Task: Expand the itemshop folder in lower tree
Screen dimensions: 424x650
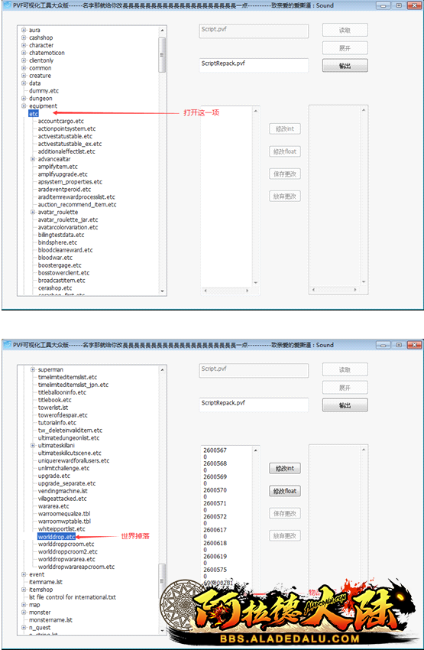Action: click(x=24, y=590)
